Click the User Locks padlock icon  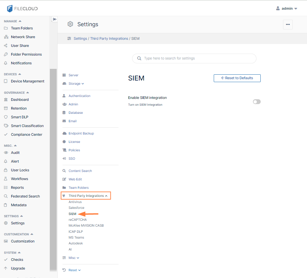click(6, 170)
